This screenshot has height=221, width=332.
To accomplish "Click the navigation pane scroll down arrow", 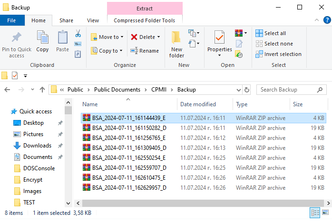I will tap(68, 203).
